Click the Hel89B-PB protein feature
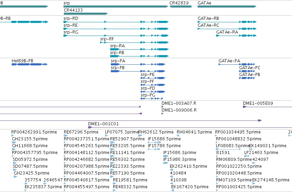292x192 pixels. pyautogui.click(x=30, y=64)
